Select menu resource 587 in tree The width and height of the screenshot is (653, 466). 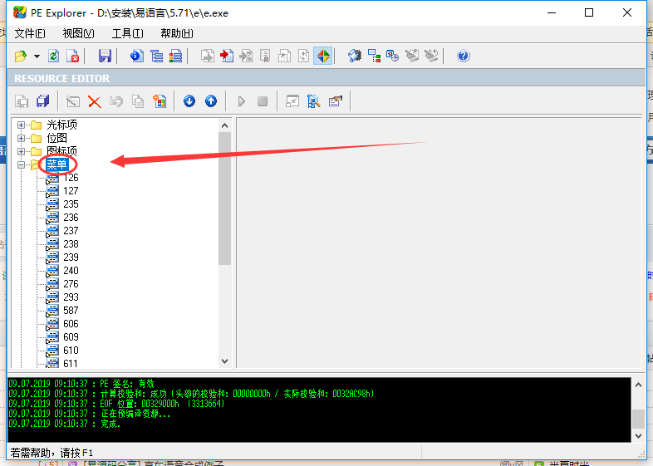[71, 311]
